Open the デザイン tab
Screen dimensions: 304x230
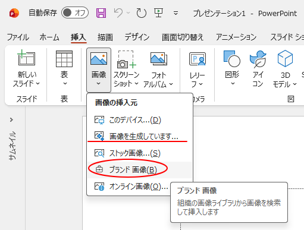point(137,37)
